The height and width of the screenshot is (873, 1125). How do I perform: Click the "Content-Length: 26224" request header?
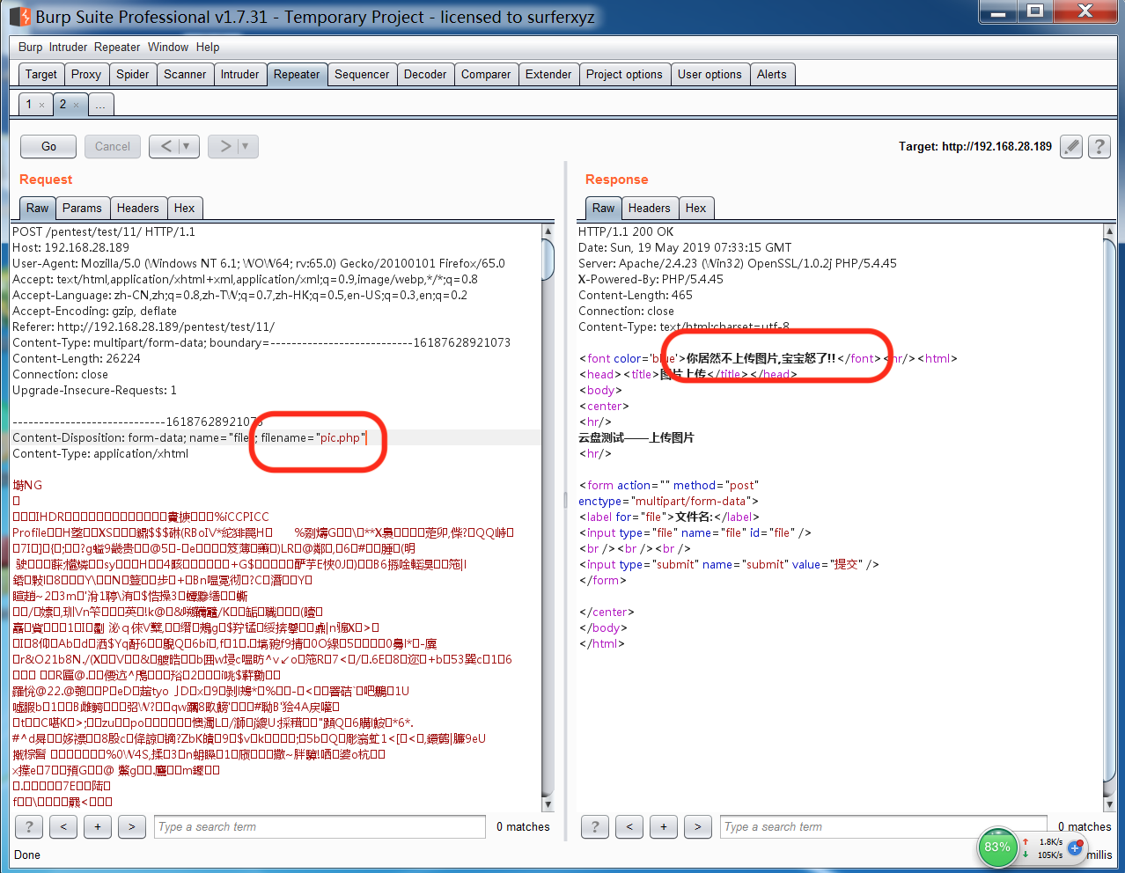(77, 358)
